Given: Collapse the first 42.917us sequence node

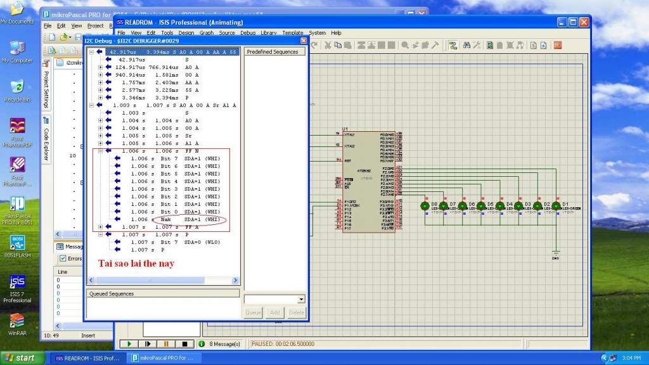Looking at the screenshot, I should [91, 52].
